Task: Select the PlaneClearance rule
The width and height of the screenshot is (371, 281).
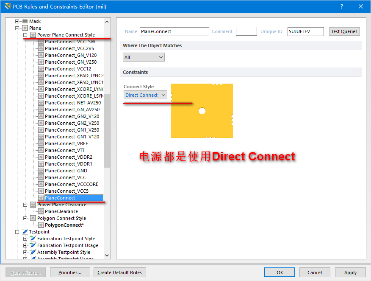Action: point(61,211)
